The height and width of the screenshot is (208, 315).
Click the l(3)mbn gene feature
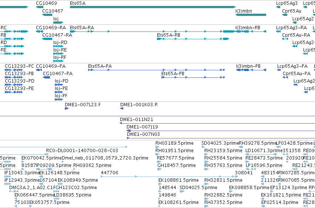pyautogui.click(x=251, y=15)
